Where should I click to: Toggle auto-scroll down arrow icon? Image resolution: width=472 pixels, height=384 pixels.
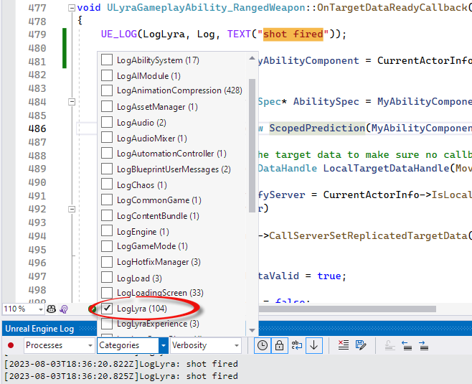[314, 345]
